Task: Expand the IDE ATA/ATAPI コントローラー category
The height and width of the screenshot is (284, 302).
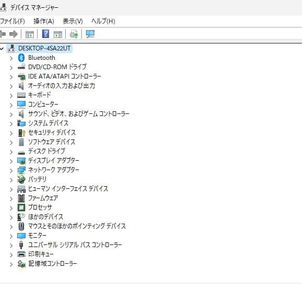Action: (x=11, y=77)
